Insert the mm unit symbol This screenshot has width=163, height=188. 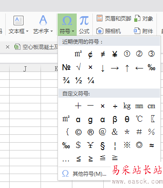point(139,106)
